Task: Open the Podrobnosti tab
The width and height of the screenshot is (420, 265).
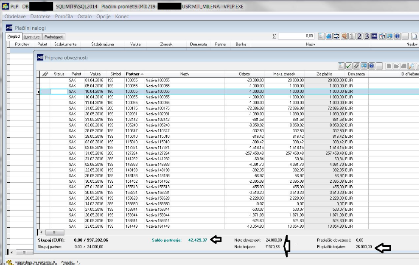Action: 54,37
